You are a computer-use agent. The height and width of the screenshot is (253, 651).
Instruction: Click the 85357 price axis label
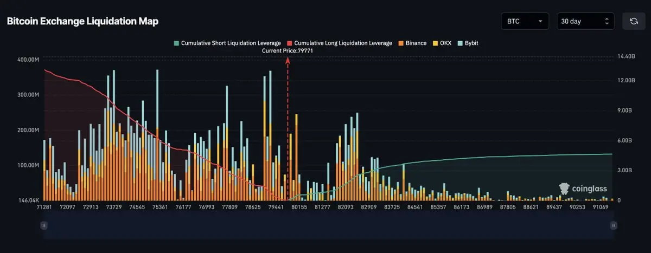click(438, 207)
